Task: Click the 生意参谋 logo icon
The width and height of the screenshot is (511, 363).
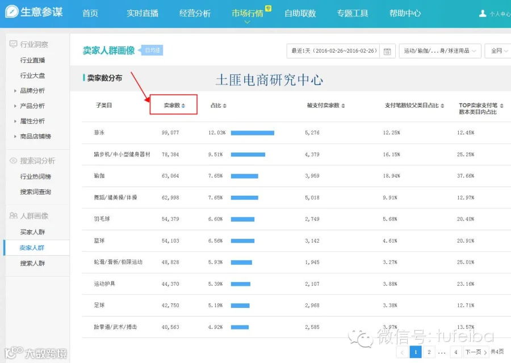Action: click(x=12, y=12)
